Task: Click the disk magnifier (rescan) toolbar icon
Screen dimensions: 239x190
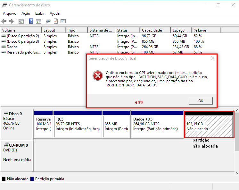Action: 48,21
